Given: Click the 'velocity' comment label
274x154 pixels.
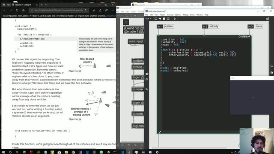Looking at the screenshot, I should pos(214,26).
